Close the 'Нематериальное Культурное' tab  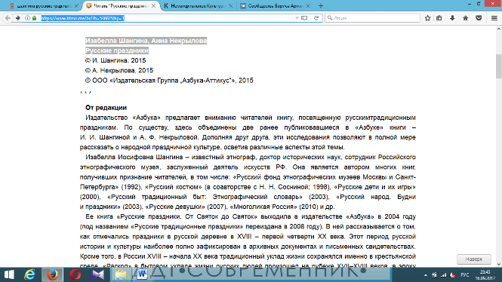click(x=230, y=6)
